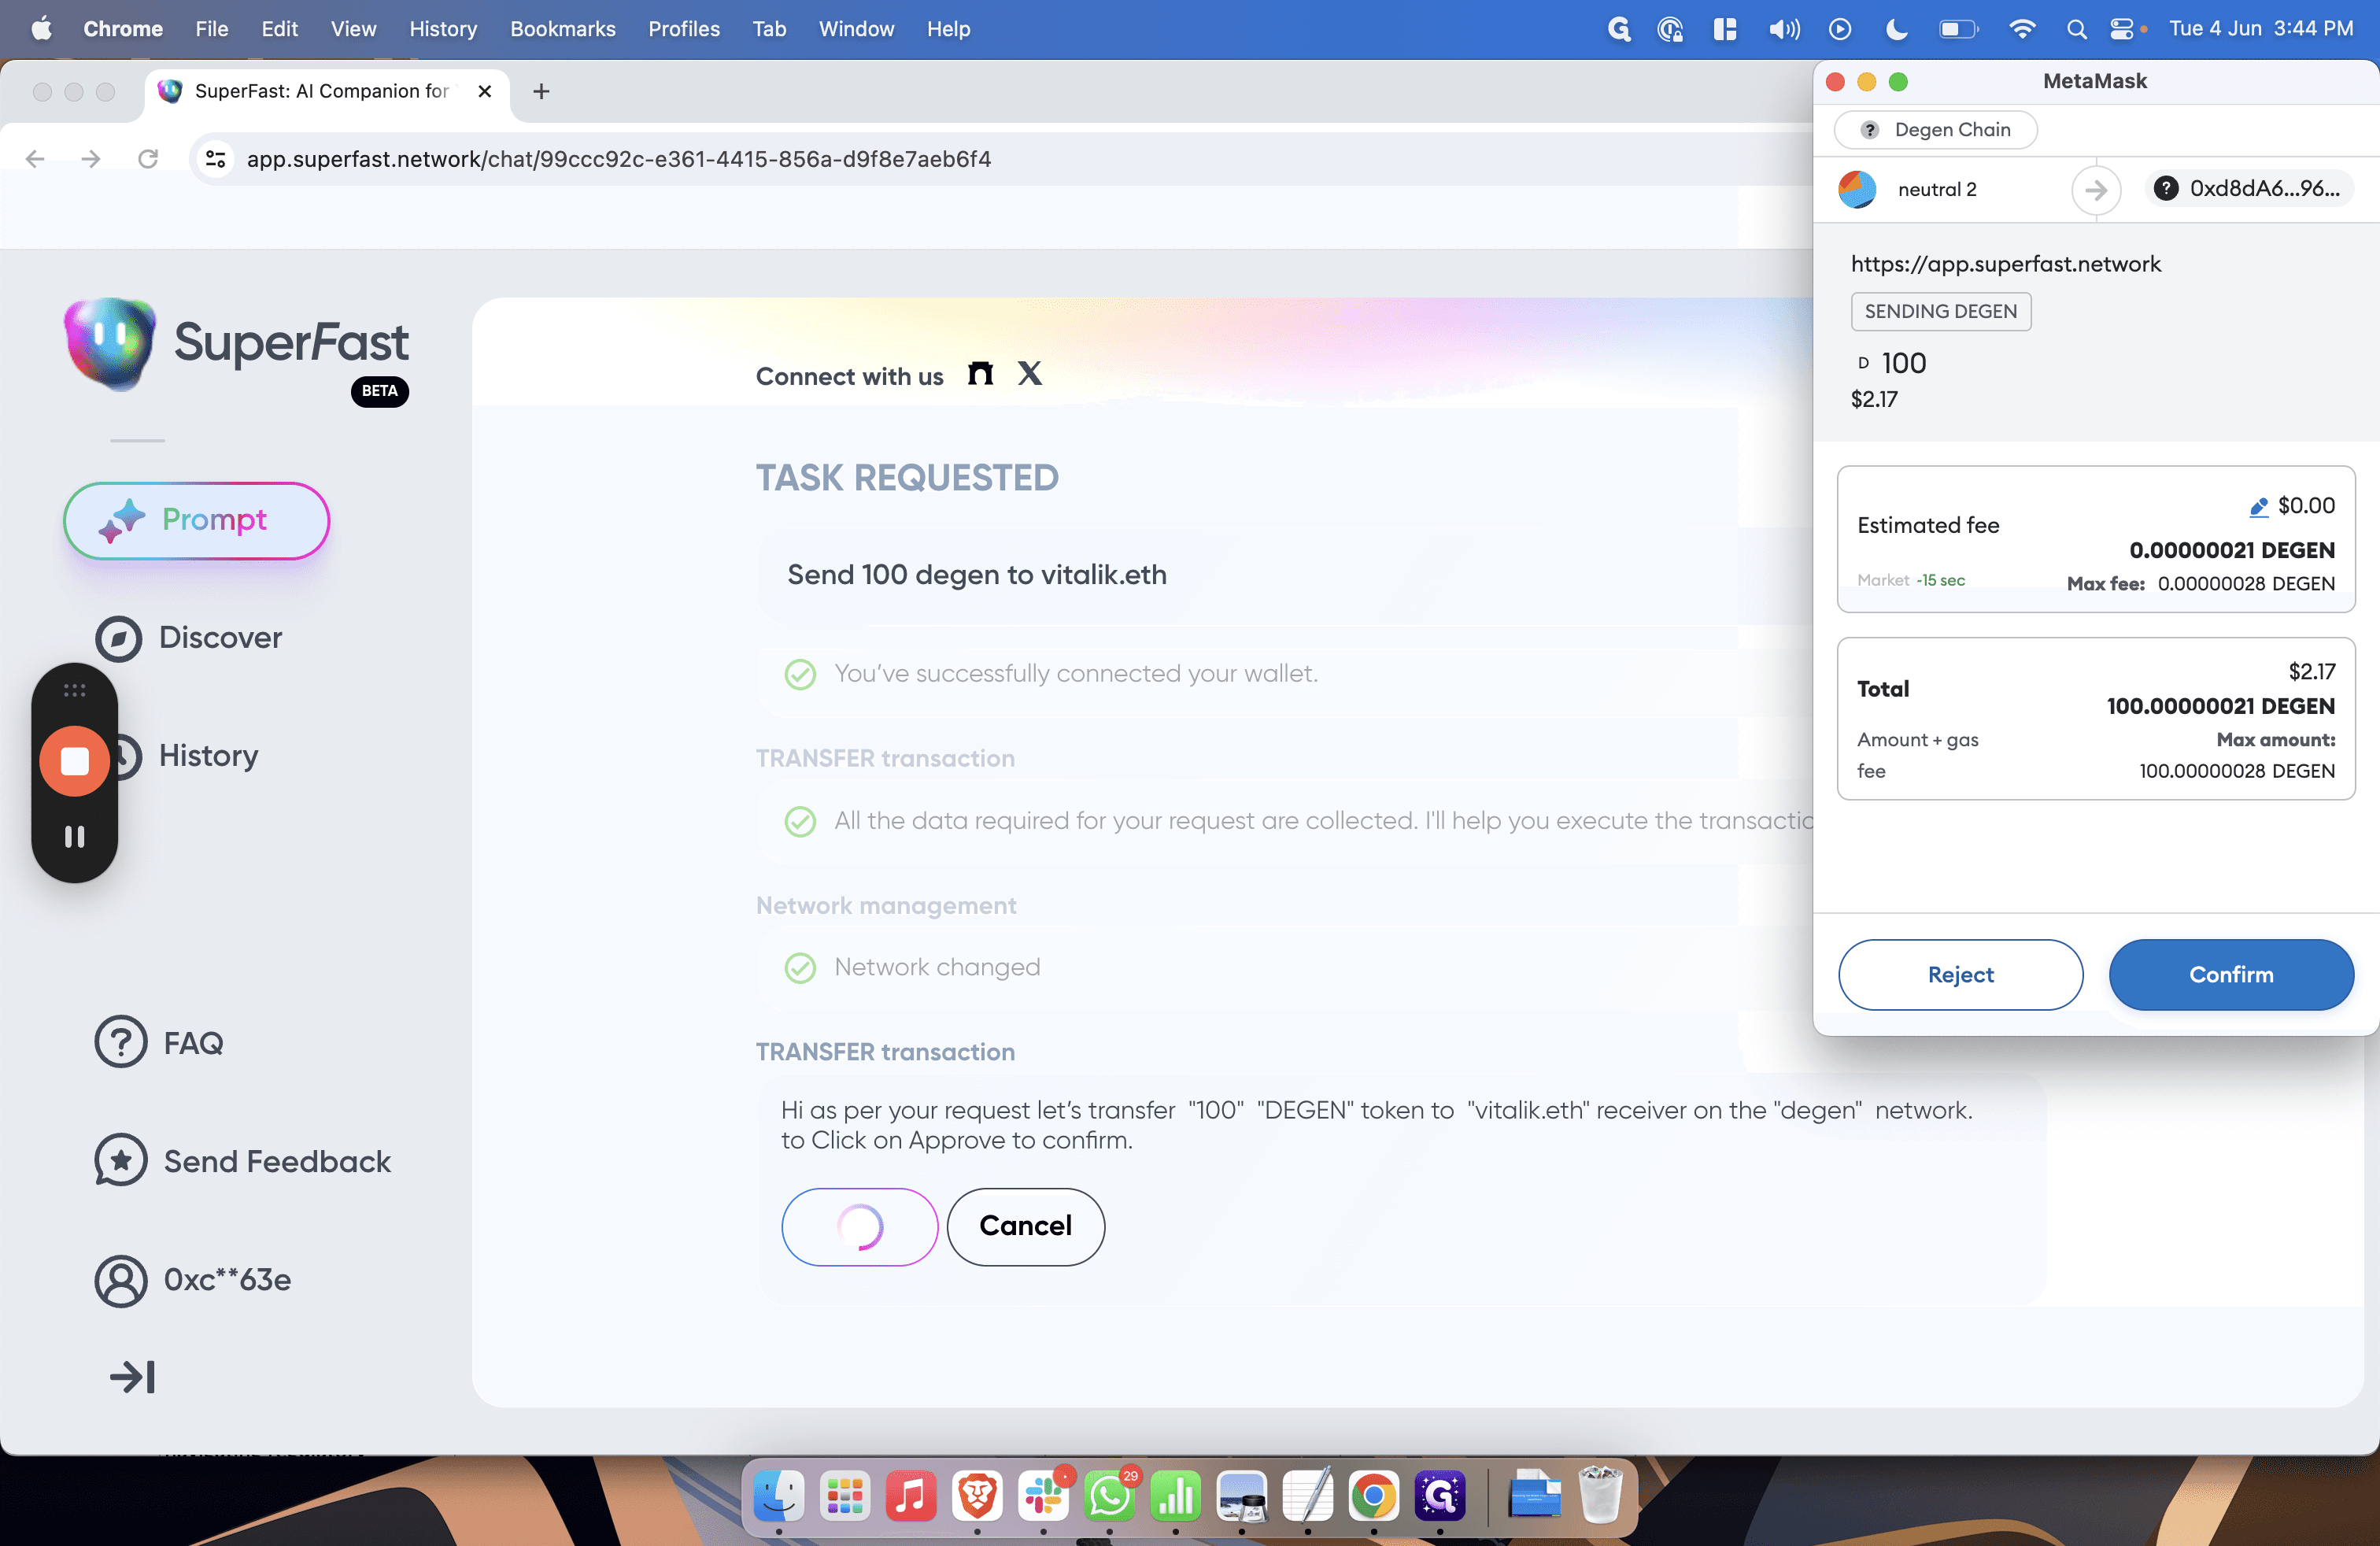Open Spotlight search in menu bar

[2076, 29]
